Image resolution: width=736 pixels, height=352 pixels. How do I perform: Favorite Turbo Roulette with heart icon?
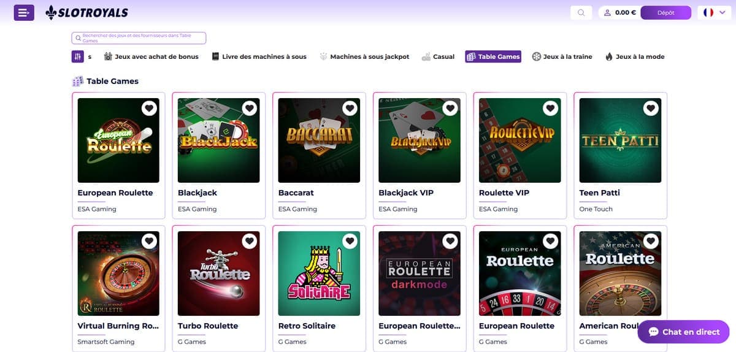click(249, 242)
